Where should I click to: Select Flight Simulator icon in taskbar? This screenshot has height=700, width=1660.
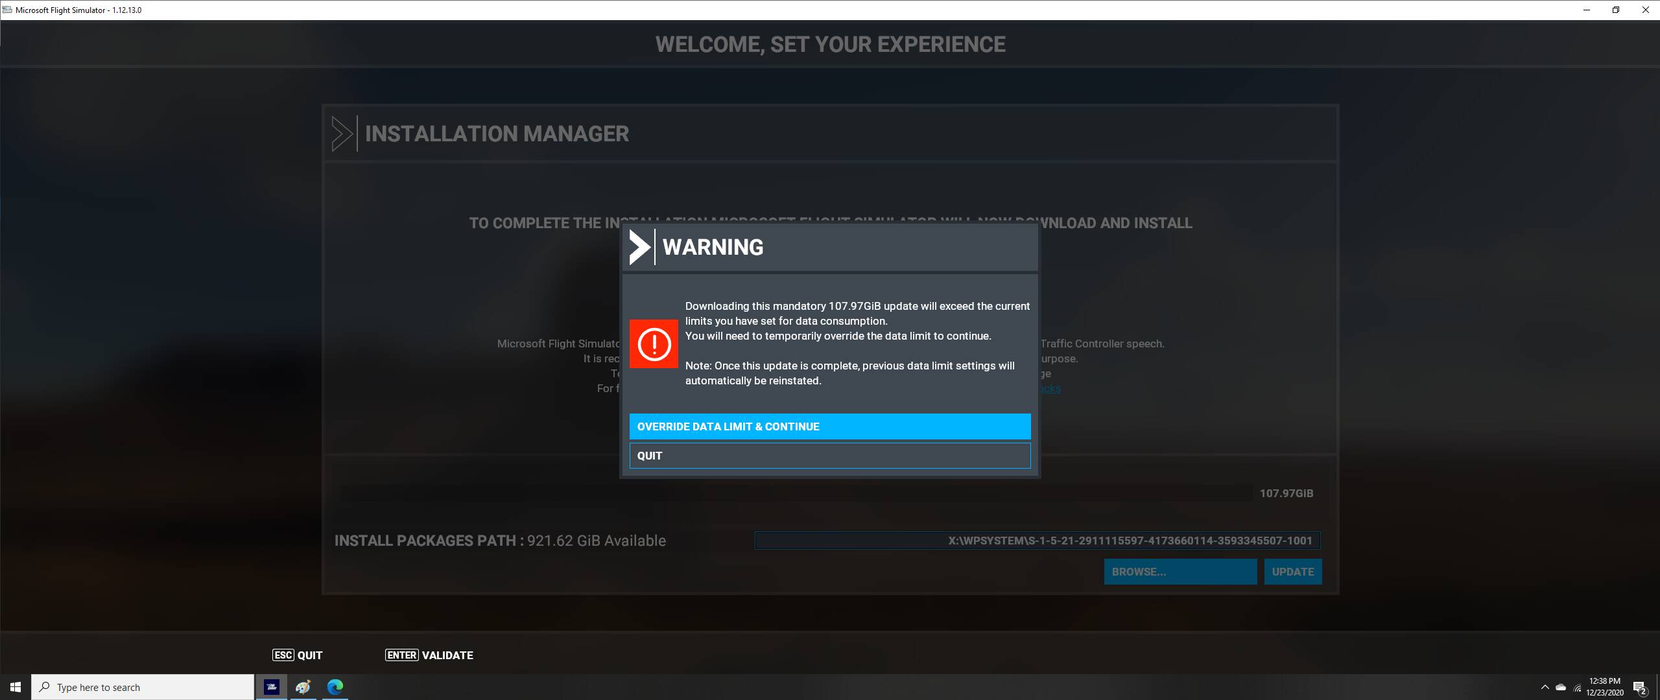pos(272,687)
